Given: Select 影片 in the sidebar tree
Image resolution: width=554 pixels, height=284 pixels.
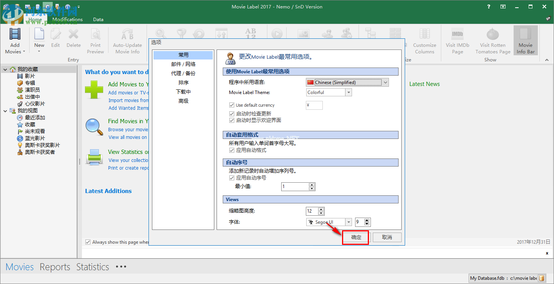Looking at the screenshot, I should click(30, 76).
